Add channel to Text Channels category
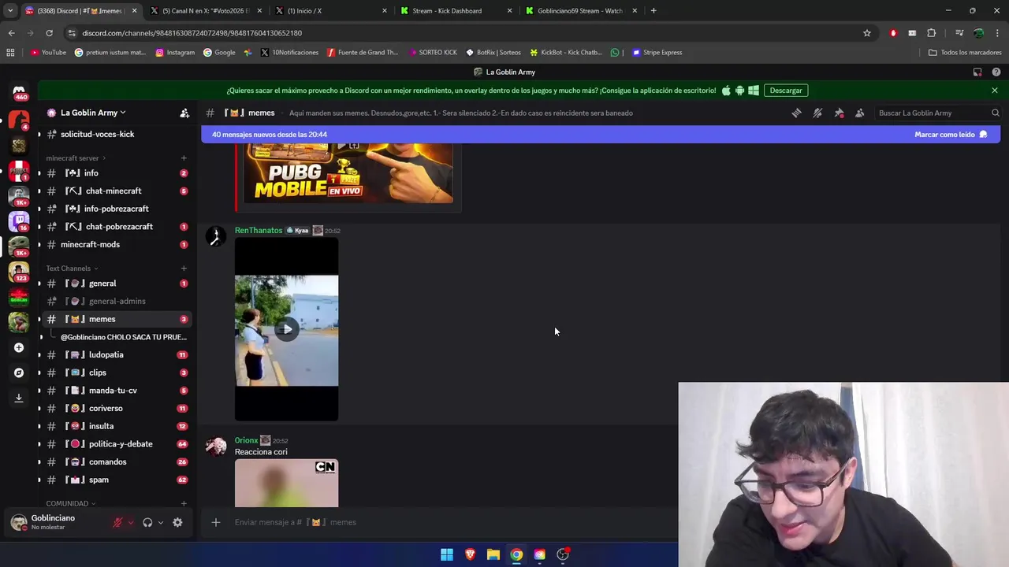Screen dimensions: 1009x567 184,269
